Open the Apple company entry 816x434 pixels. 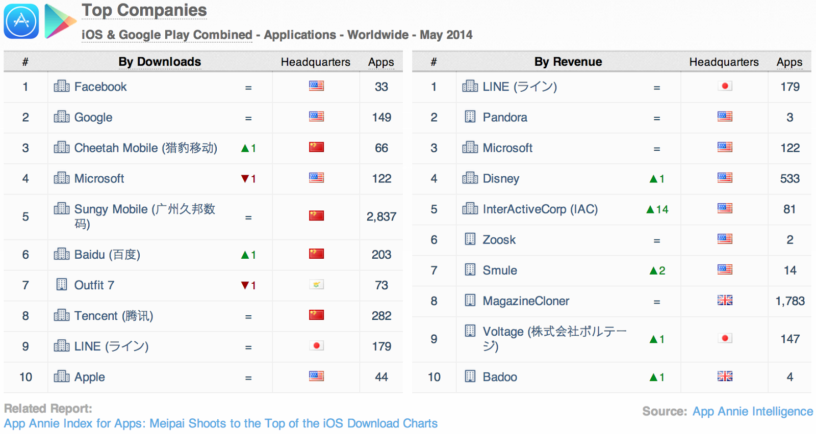point(90,377)
